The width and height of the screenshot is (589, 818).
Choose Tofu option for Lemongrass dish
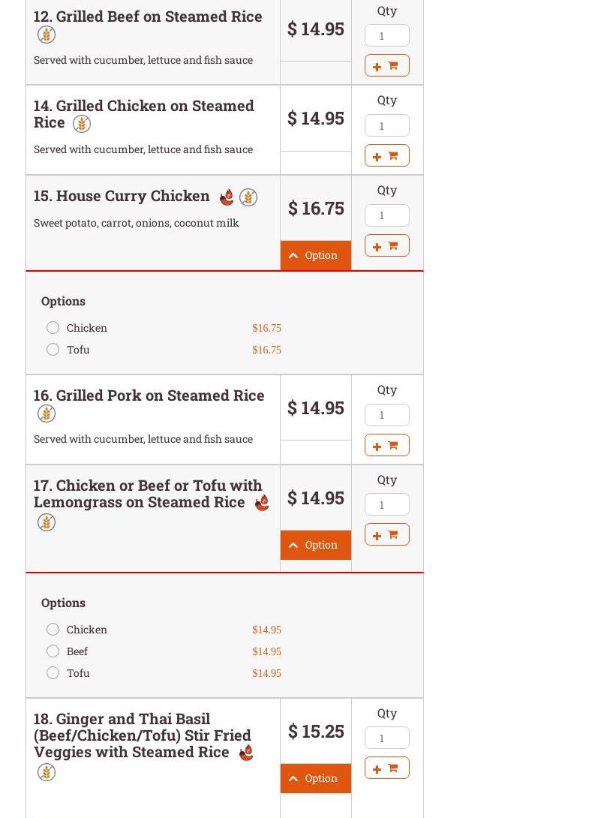point(53,673)
